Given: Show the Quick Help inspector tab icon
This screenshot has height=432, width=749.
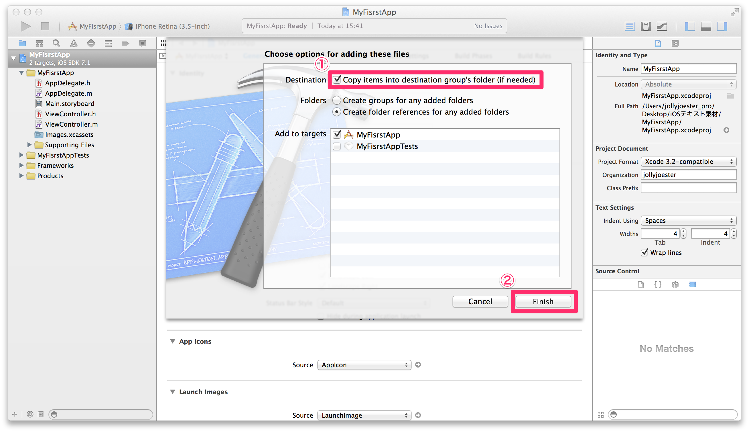Looking at the screenshot, I should pyautogui.click(x=675, y=43).
